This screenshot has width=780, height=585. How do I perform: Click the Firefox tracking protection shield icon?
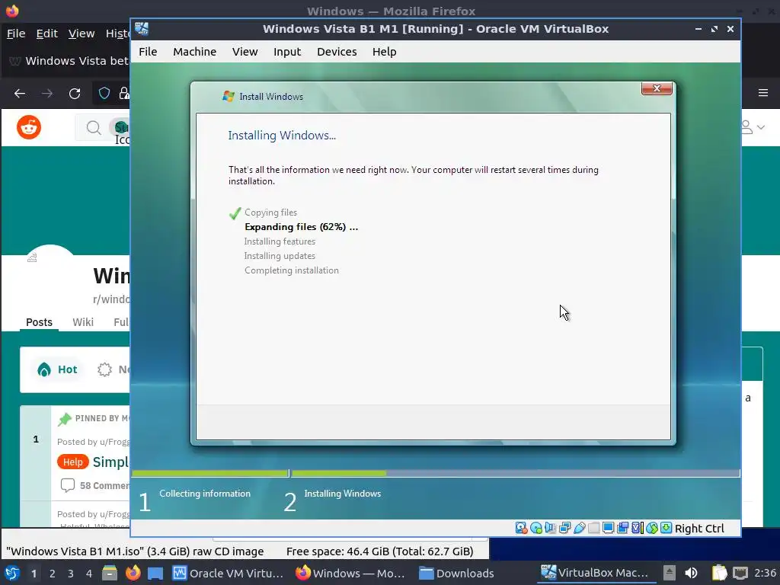pyautogui.click(x=104, y=93)
